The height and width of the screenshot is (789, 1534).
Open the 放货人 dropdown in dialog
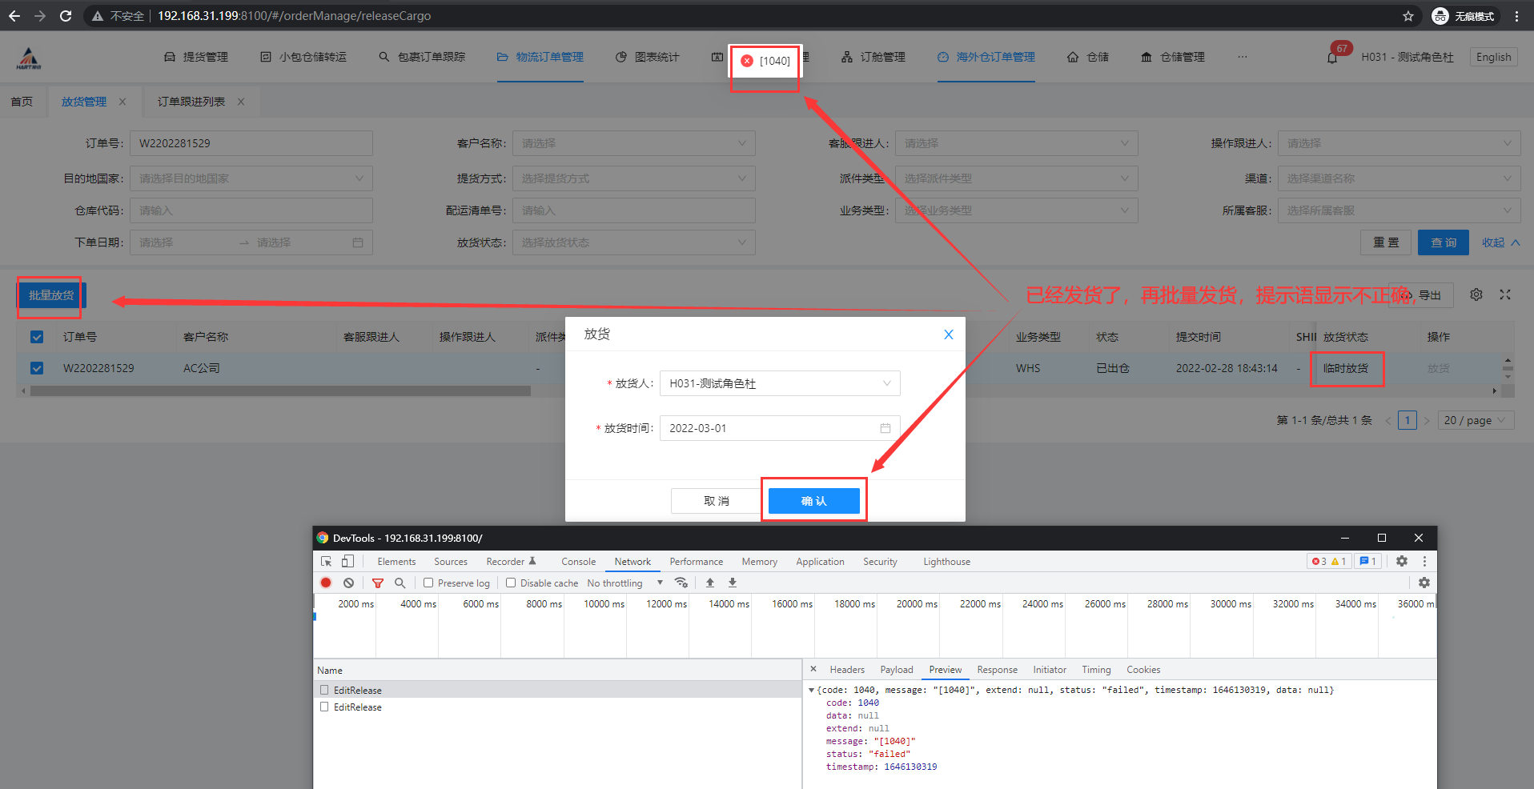tap(780, 383)
